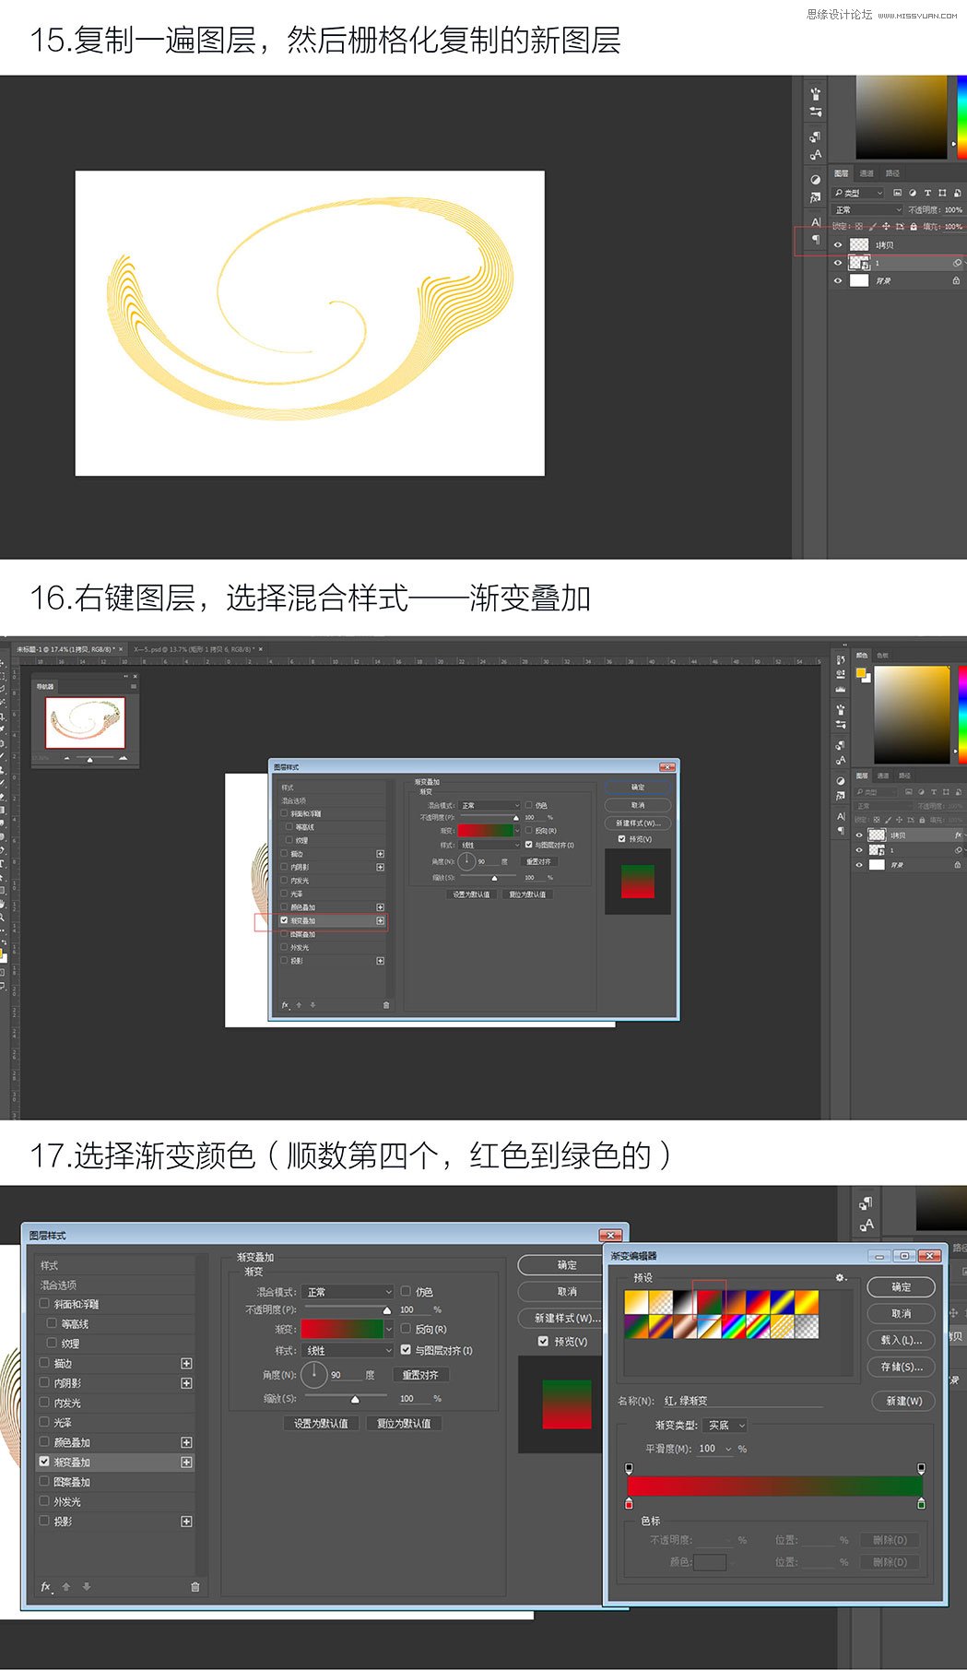Image resolution: width=967 pixels, height=1670 pixels.
Task: Open Styles fx panel icon in step 15 screenshot
Action: point(816,197)
